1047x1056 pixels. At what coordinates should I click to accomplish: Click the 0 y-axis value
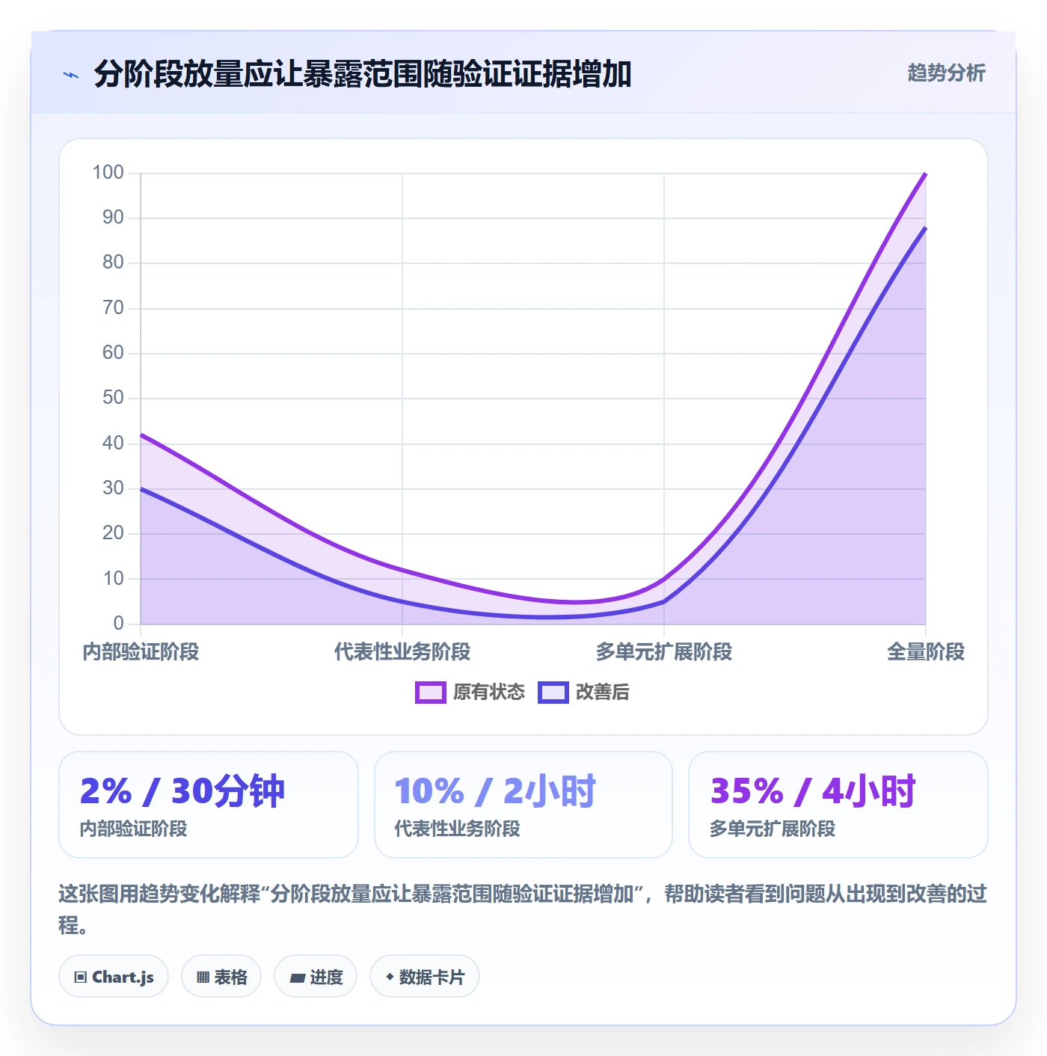tap(118, 624)
